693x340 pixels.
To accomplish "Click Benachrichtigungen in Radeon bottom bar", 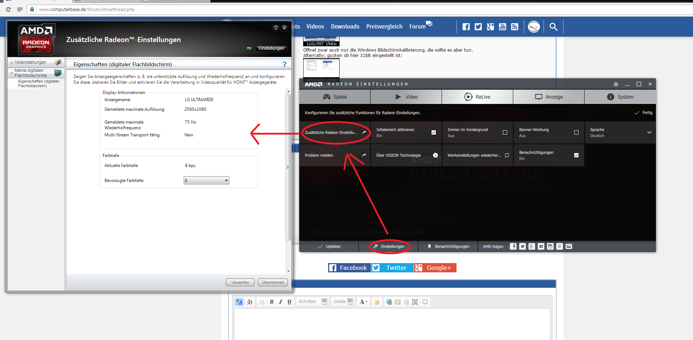I will point(448,246).
